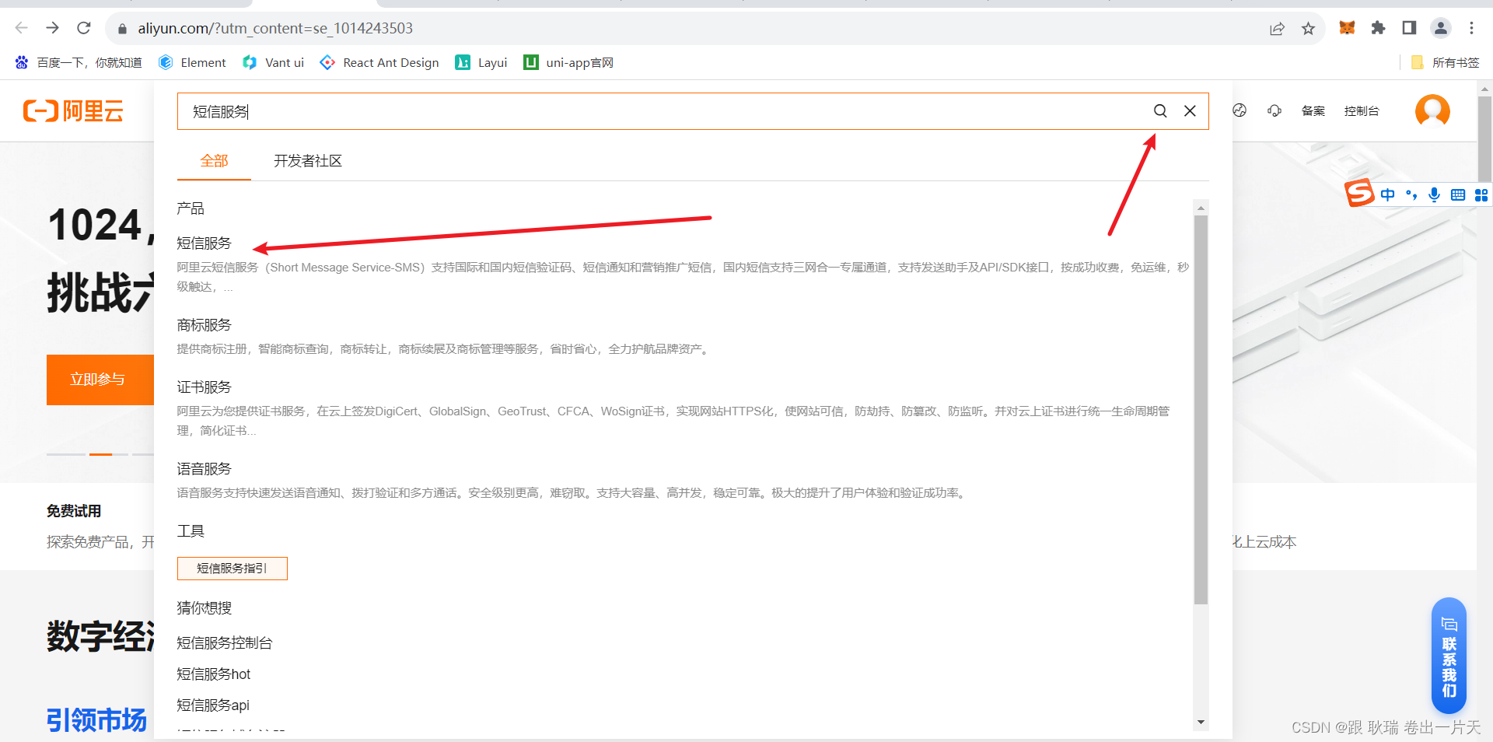Open the user avatar menu

1432,111
